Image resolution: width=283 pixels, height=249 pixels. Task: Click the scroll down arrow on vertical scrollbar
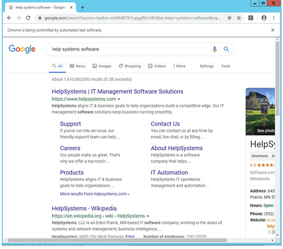click(277, 235)
